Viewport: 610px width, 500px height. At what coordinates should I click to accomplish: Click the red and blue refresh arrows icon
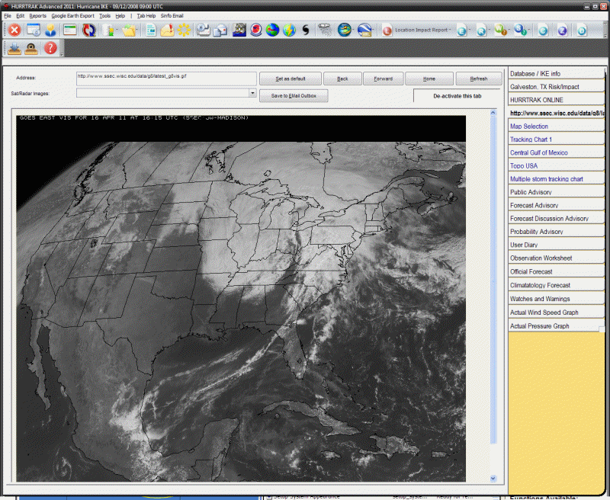point(89,30)
